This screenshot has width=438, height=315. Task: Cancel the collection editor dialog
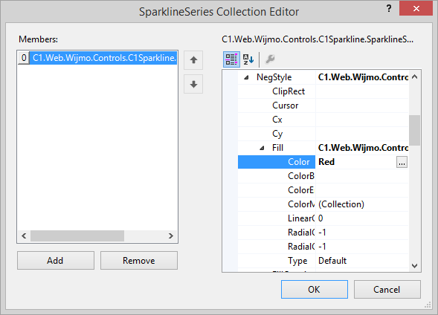[x=387, y=289]
